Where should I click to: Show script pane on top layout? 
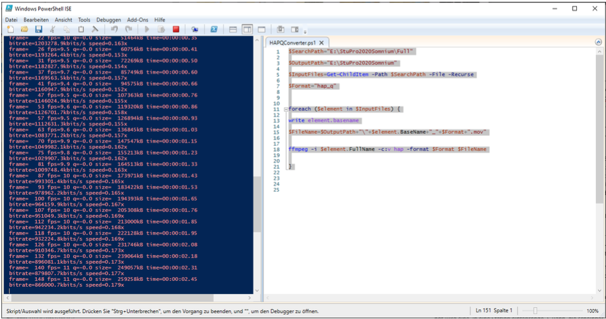[233, 29]
